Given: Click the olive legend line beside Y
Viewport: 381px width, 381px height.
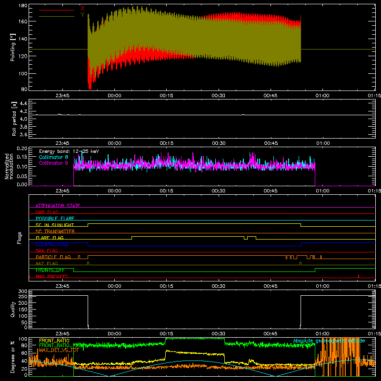Looking at the screenshot, I should 57,17.
